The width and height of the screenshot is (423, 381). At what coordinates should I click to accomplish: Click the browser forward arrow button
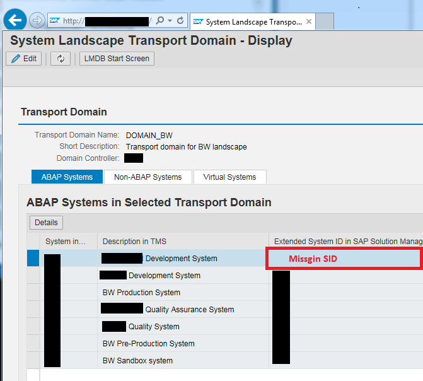(x=37, y=20)
